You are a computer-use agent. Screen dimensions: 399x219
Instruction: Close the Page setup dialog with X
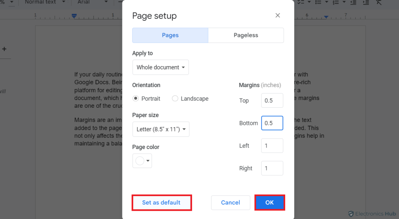[277, 16]
